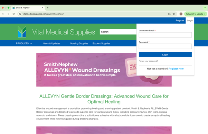The height and width of the screenshot is (134, 208).
Task: Click the second pink banner at bottom
Action: tap(104, 130)
